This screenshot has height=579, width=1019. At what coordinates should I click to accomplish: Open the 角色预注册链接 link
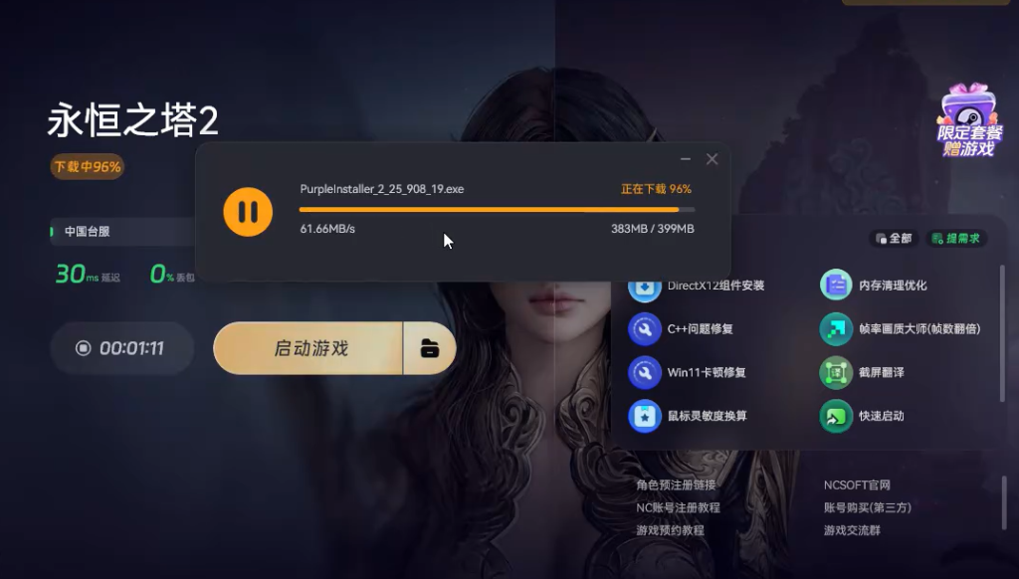point(676,484)
